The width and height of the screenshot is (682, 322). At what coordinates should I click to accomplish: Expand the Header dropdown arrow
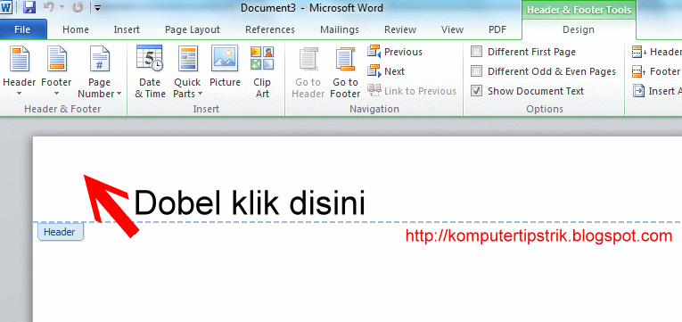tap(19, 94)
